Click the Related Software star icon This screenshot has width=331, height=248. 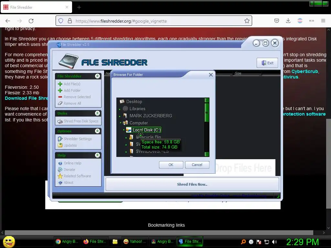pos(60,176)
